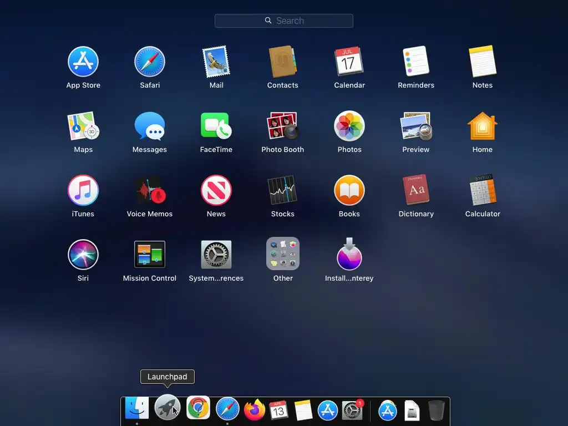This screenshot has width=568, height=426.
Task: Open the News app
Action: [216, 190]
